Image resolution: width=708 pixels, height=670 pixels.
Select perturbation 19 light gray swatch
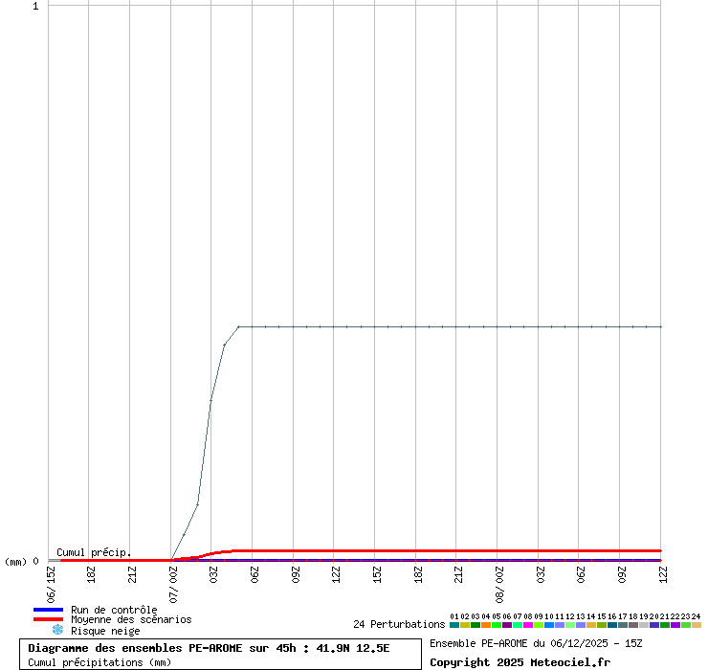(644, 625)
